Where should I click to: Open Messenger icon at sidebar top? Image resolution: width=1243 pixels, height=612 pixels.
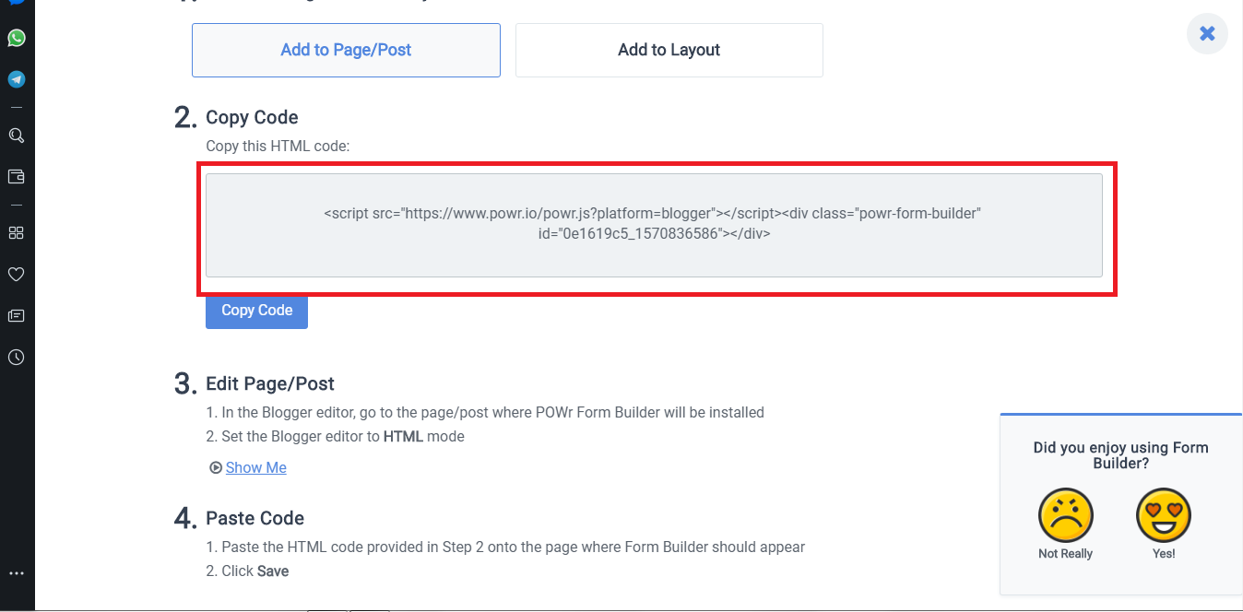[x=17, y=3]
